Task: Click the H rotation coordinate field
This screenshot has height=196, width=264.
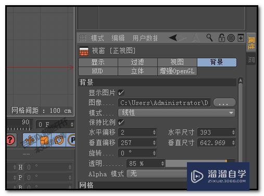Action: [47, 167]
